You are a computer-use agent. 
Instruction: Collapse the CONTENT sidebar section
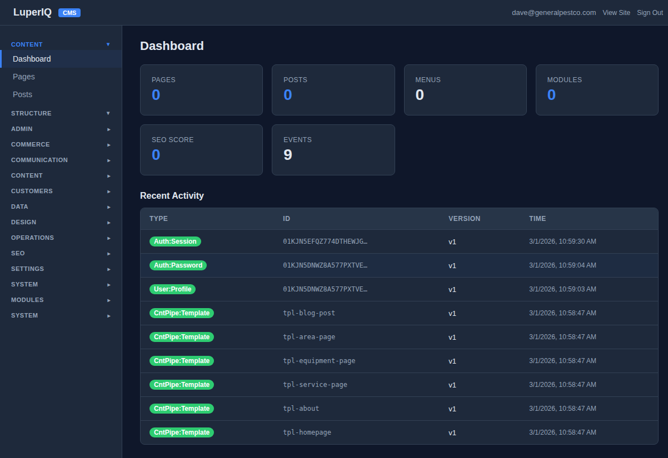(60, 44)
